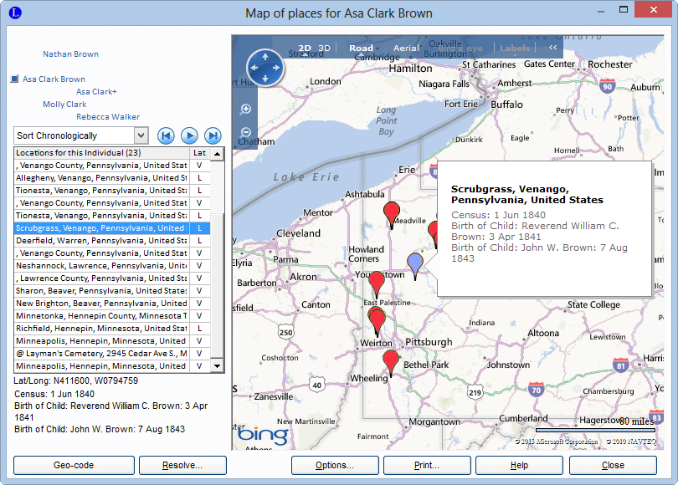
Task: Click the Bing logo on map
Action: tap(263, 435)
